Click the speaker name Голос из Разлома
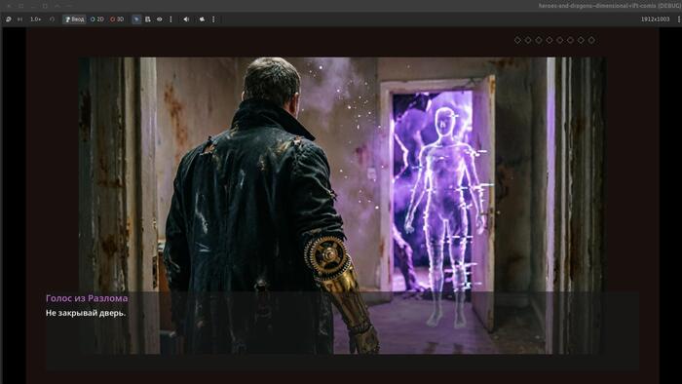 (87, 298)
